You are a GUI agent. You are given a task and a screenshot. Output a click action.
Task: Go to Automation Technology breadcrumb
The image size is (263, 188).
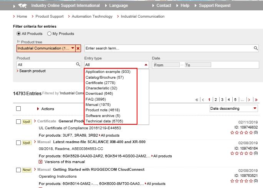(92, 16)
